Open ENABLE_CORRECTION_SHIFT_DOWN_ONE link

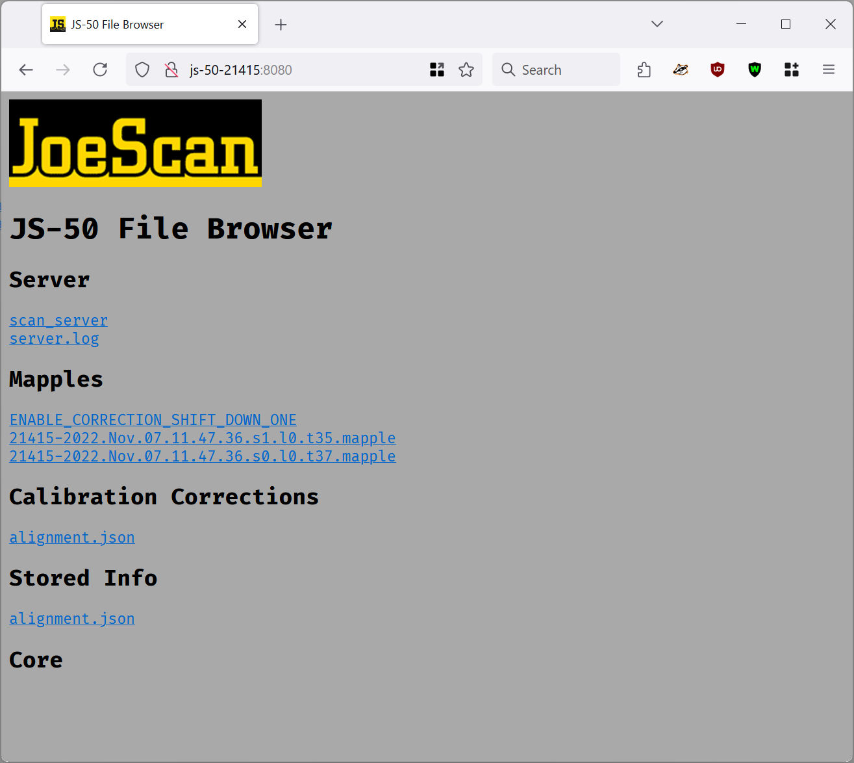point(153,420)
